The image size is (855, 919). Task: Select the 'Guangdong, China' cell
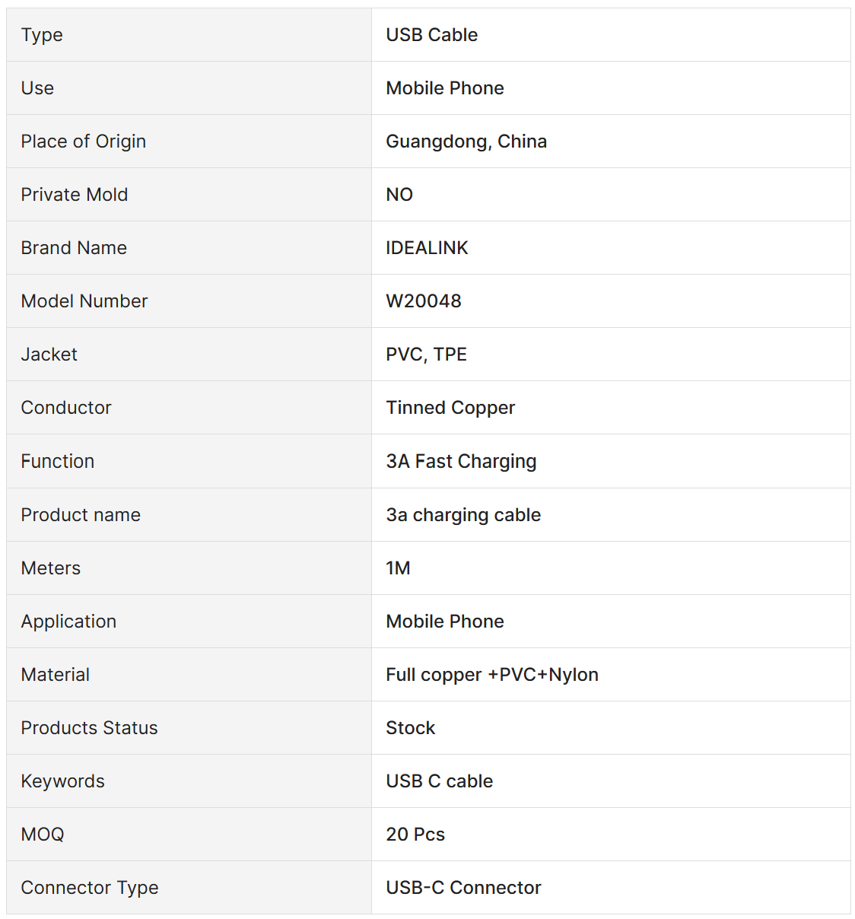pyautogui.click(x=466, y=142)
